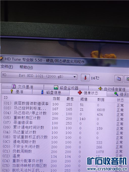Click data value 434 in row 04

100,114
